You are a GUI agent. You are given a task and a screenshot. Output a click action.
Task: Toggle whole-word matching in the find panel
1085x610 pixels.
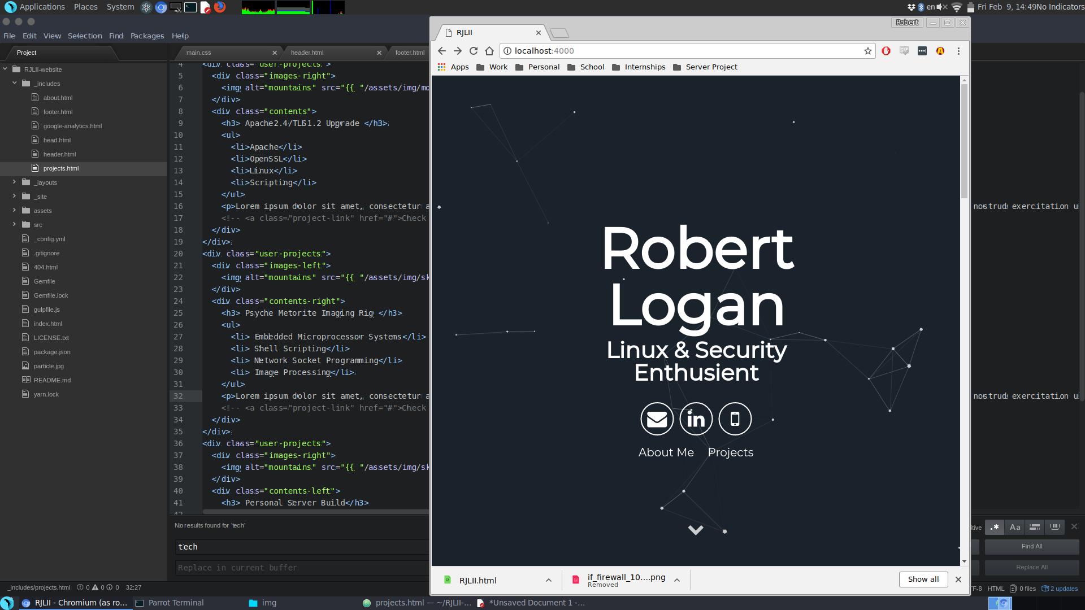(1054, 527)
